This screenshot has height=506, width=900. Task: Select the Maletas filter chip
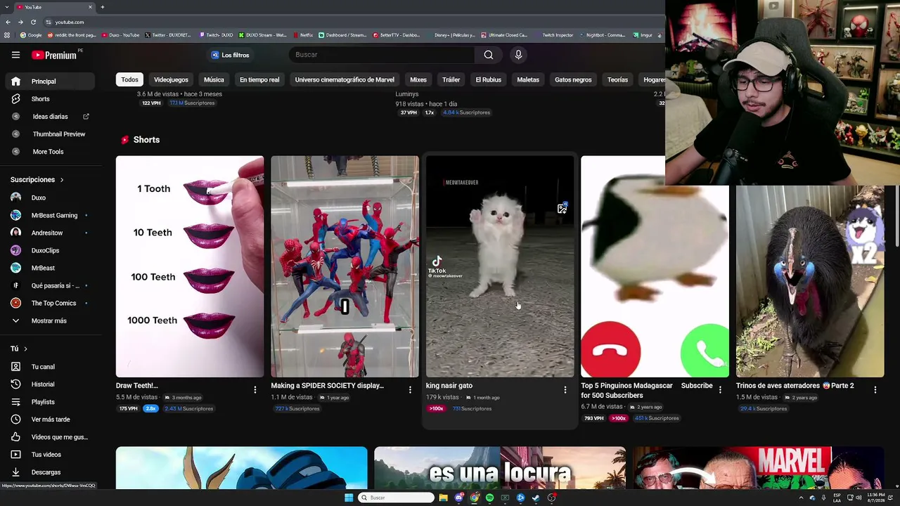pyautogui.click(x=528, y=79)
